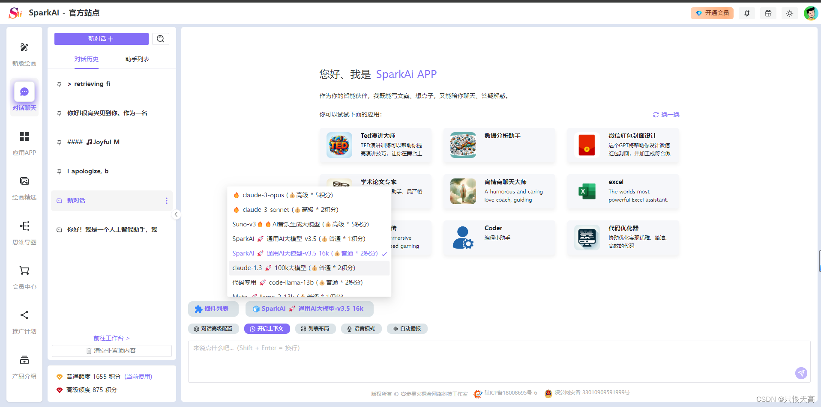Open the Ted演讲大师 app card
The width and height of the screenshot is (821, 407).
pos(375,146)
